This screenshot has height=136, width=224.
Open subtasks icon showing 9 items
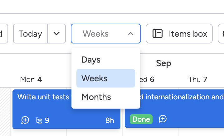click(42, 120)
